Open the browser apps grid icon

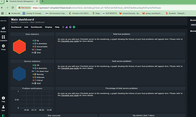point(3,13)
